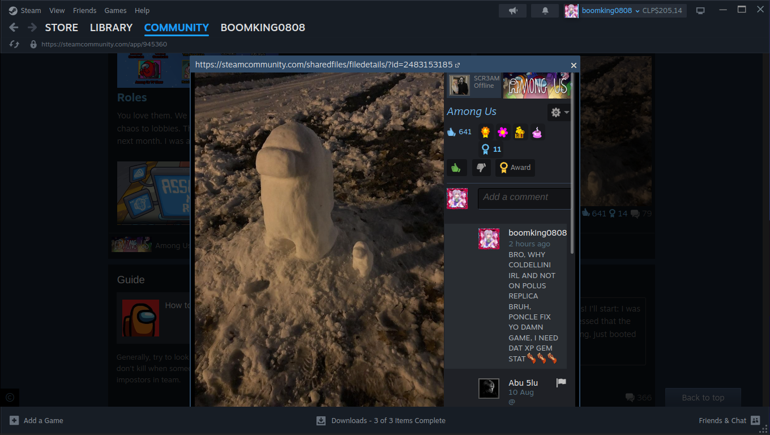Open the notifications bell icon
This screenshot has width=770, height=435.
click(x=545, y=10)
